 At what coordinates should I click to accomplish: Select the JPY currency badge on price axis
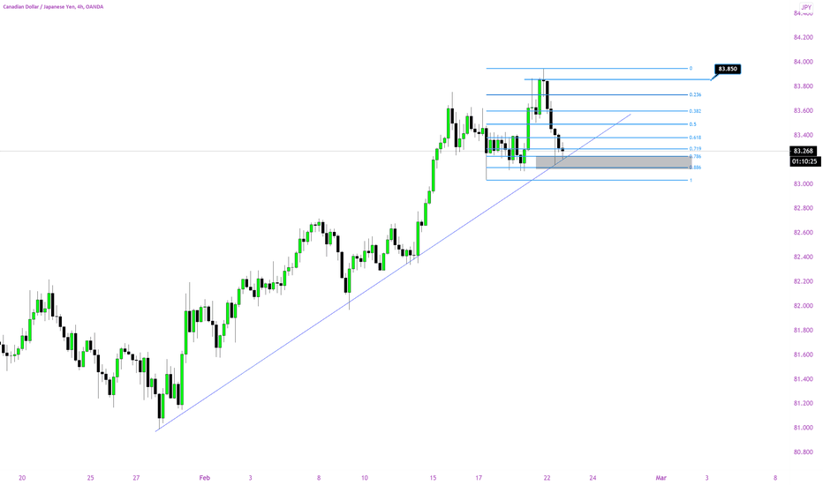(x=806, y=7)
